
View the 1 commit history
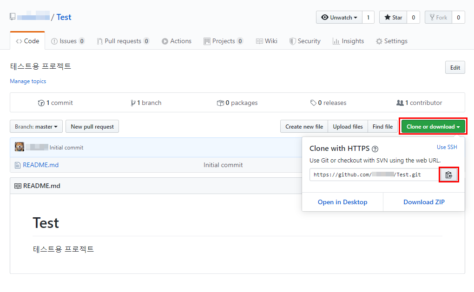coord(55,103)
